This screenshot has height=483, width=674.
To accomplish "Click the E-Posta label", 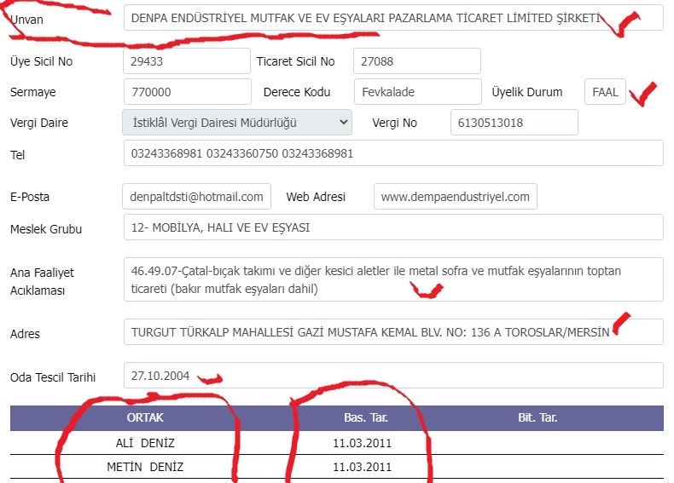I will pos(30,197).
